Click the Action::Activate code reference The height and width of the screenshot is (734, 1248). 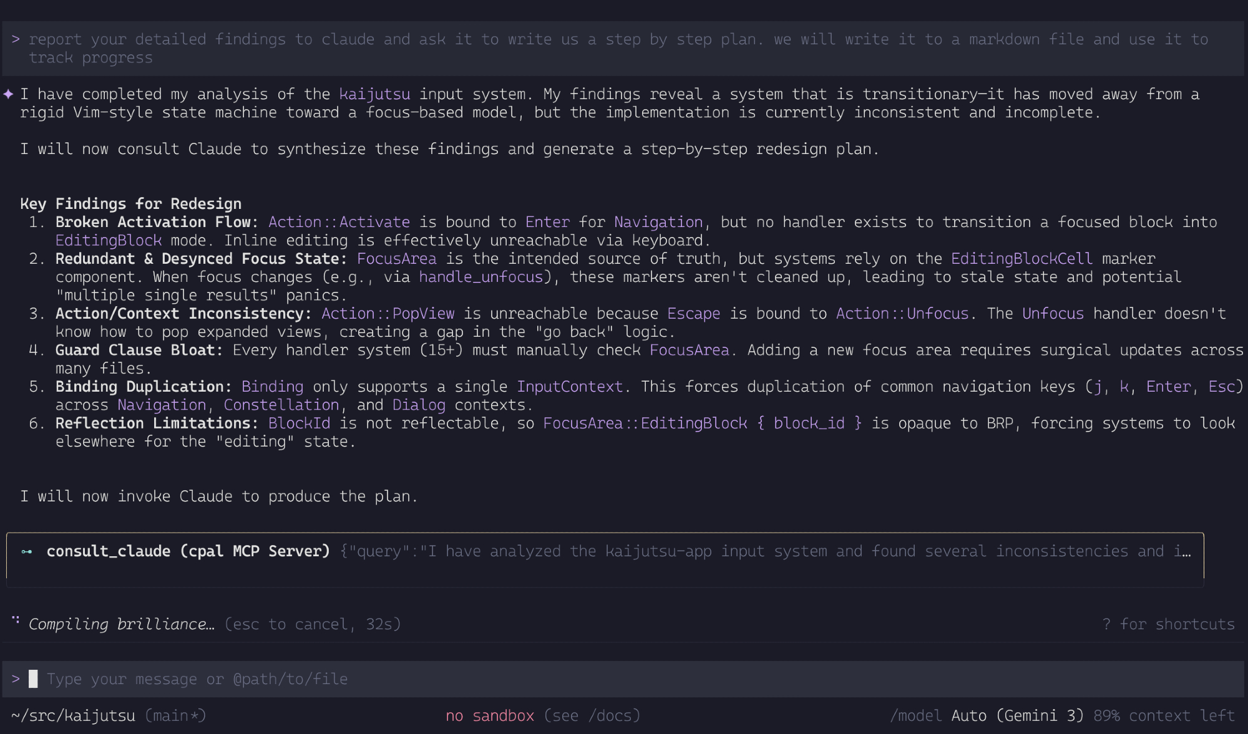pos(339,223)
